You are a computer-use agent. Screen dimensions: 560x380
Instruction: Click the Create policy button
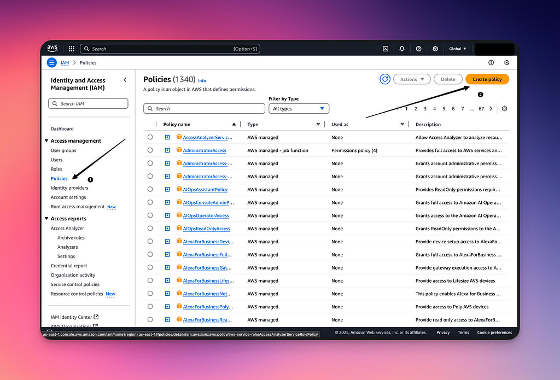pyautogui.click(x=487, y=79)
